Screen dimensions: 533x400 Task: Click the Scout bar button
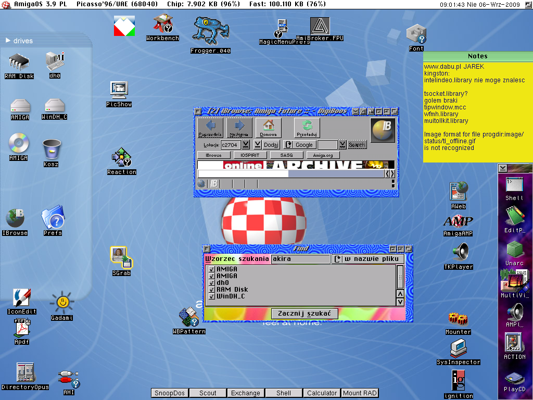(208, 393)
